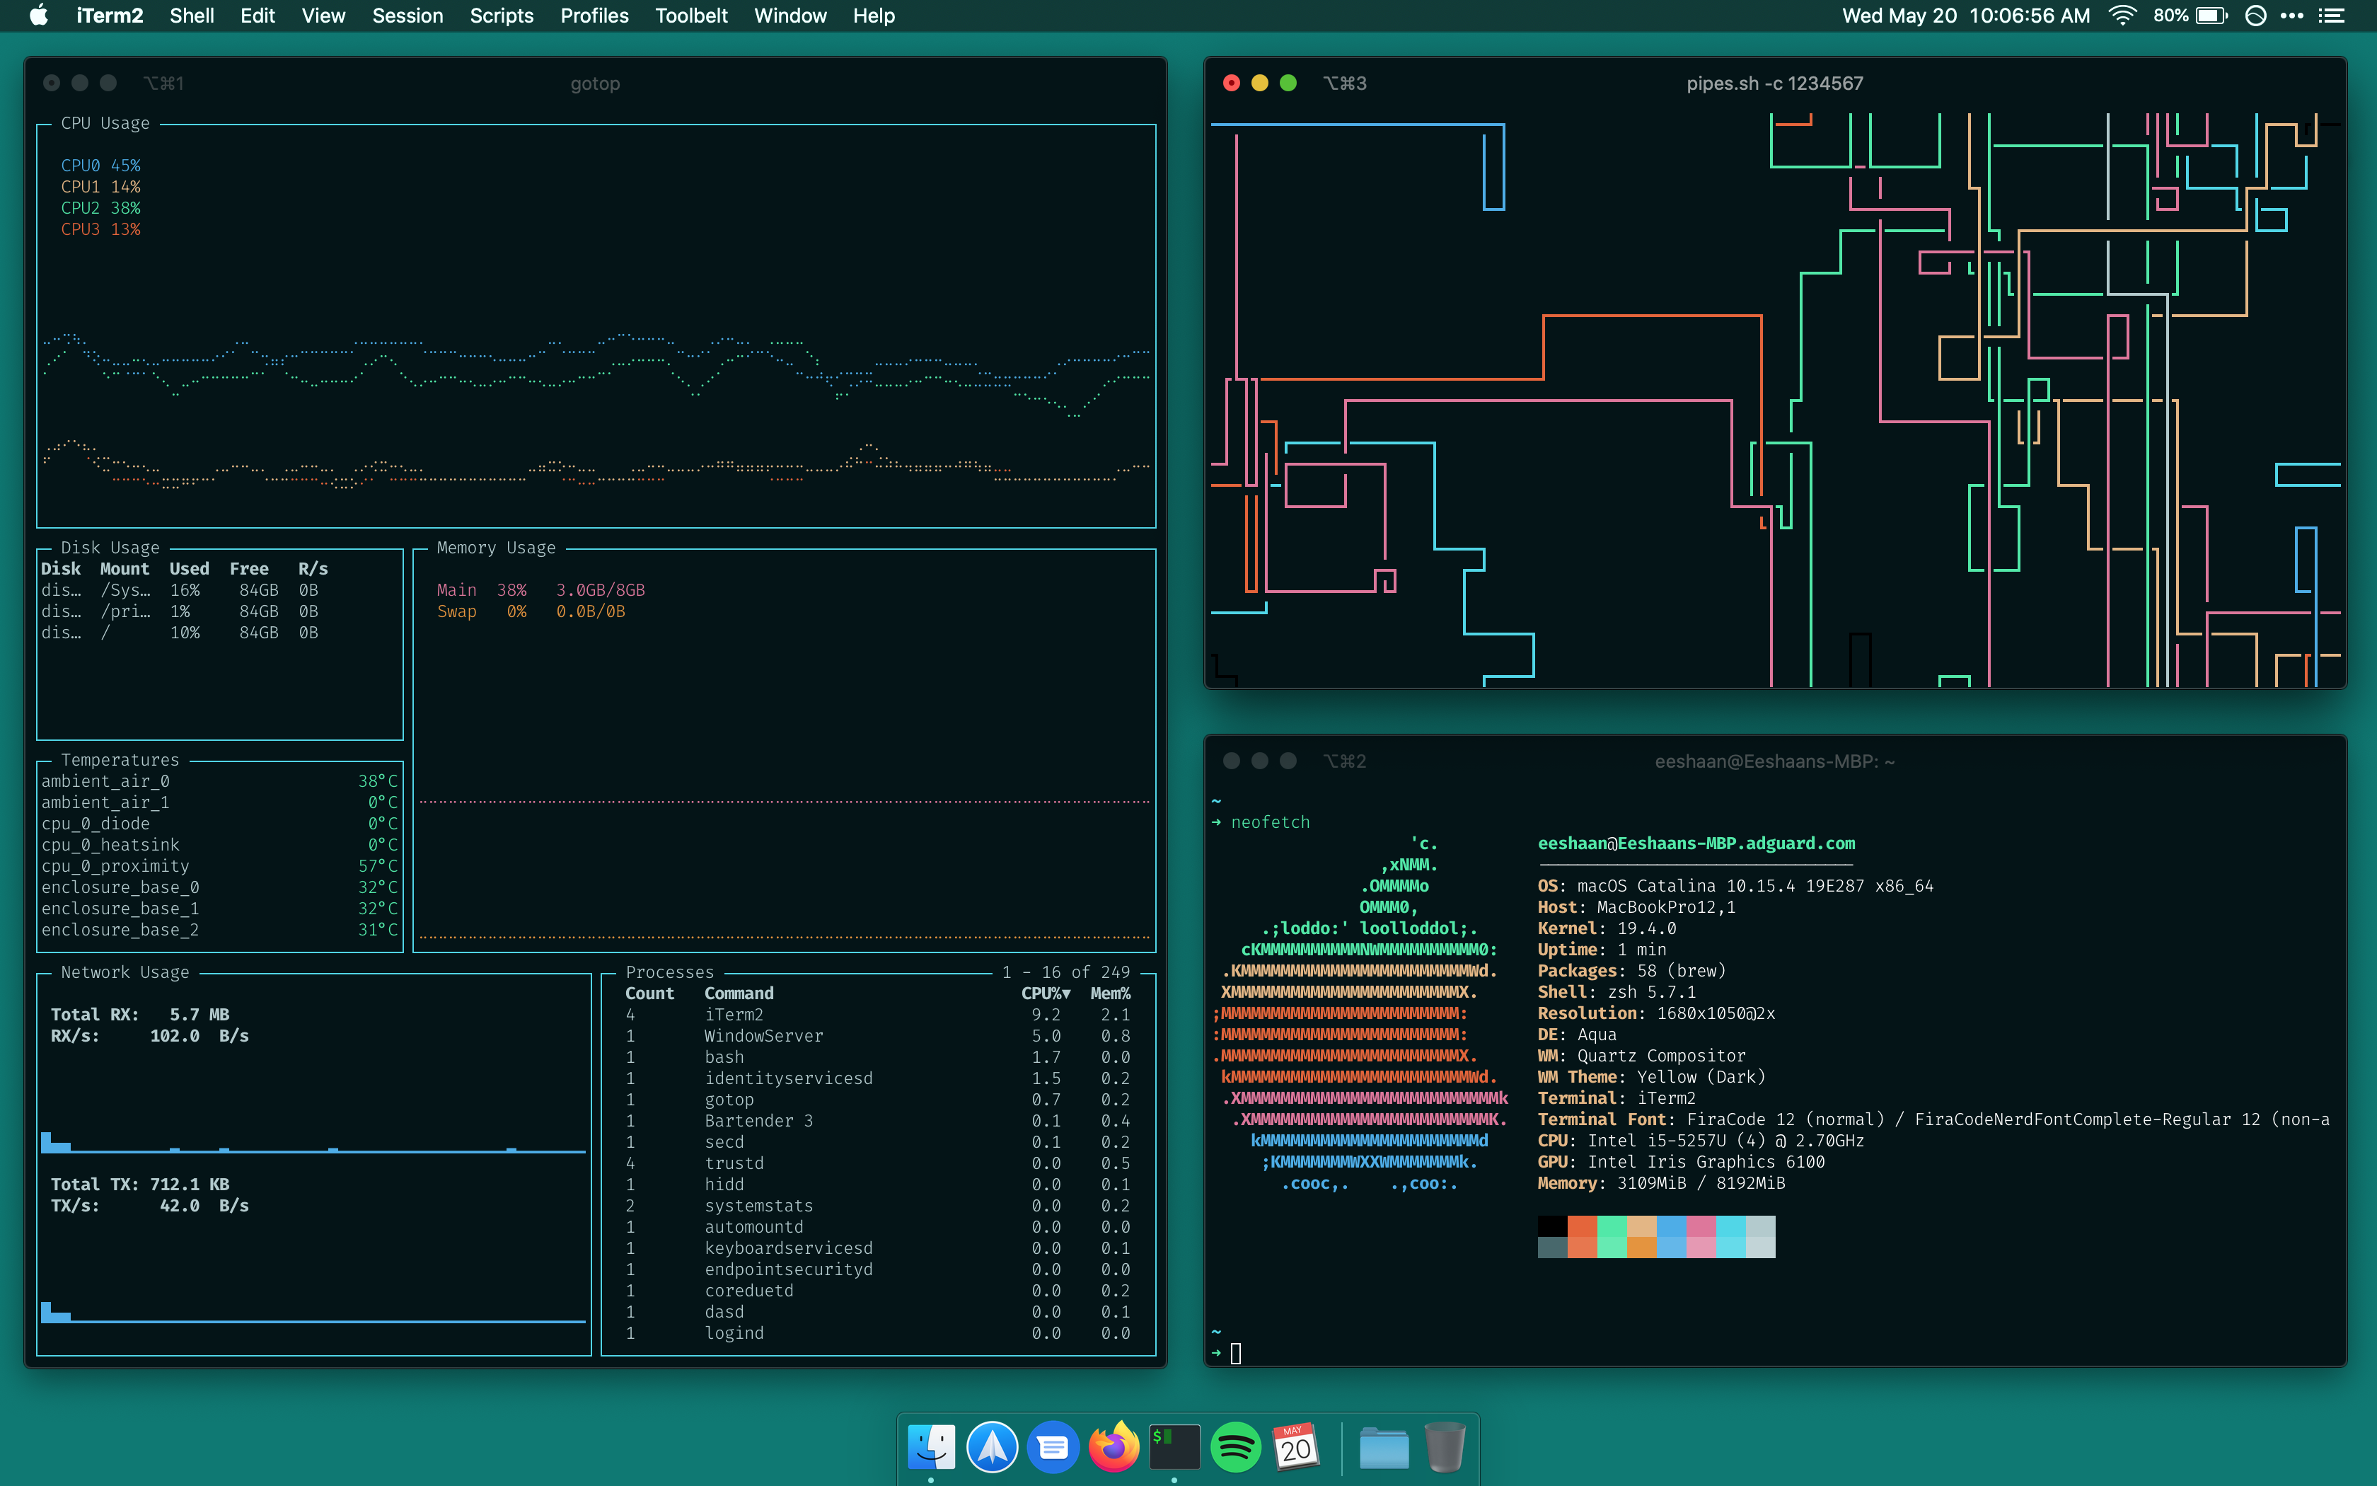Click the Main 38% memory line
This screenshot has width=2377, height=1486.
point(541,589)
